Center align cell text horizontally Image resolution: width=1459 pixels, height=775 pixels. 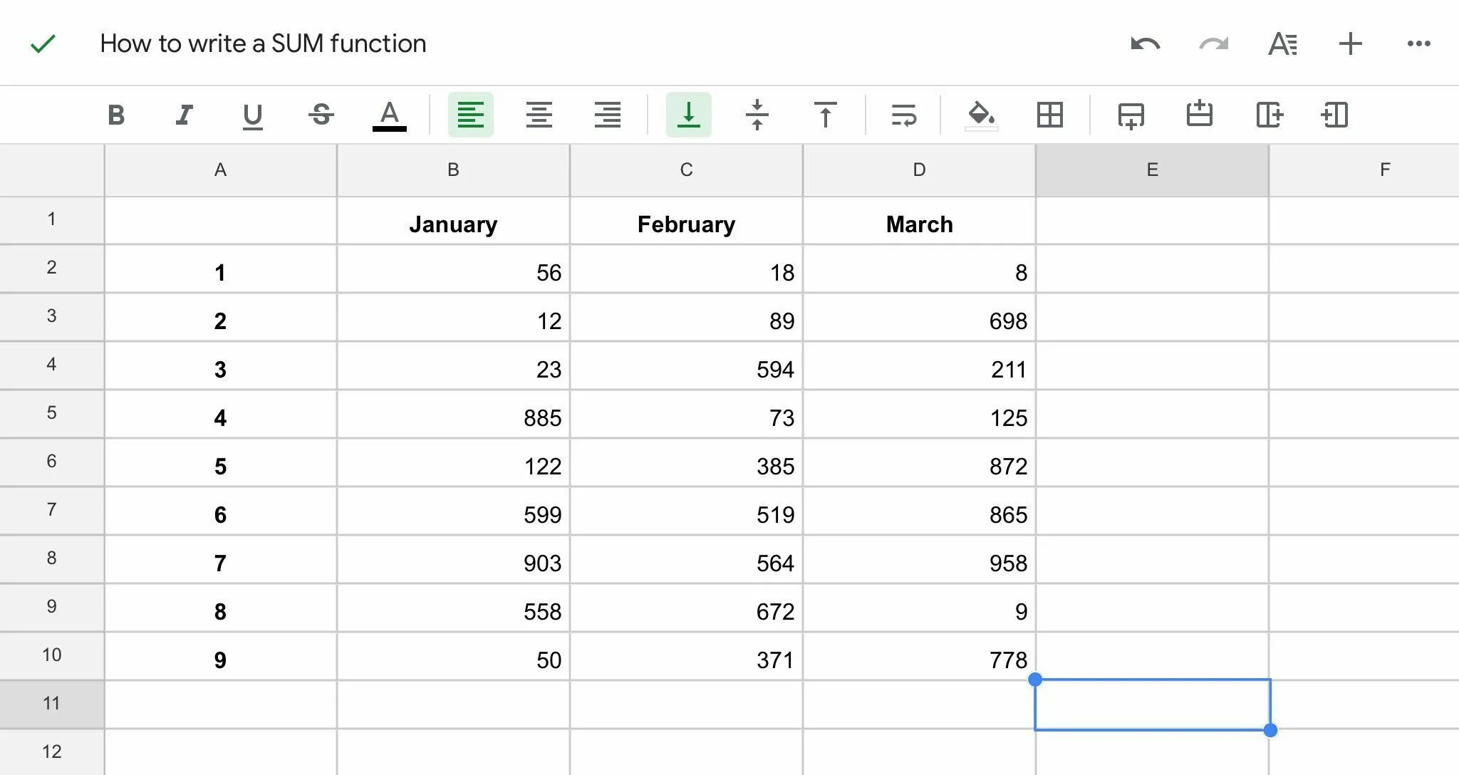(539, 115)
